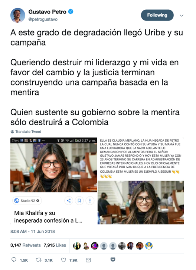Retweet using the retweet arrows icon
196x270 pixels.
point(39,260)
